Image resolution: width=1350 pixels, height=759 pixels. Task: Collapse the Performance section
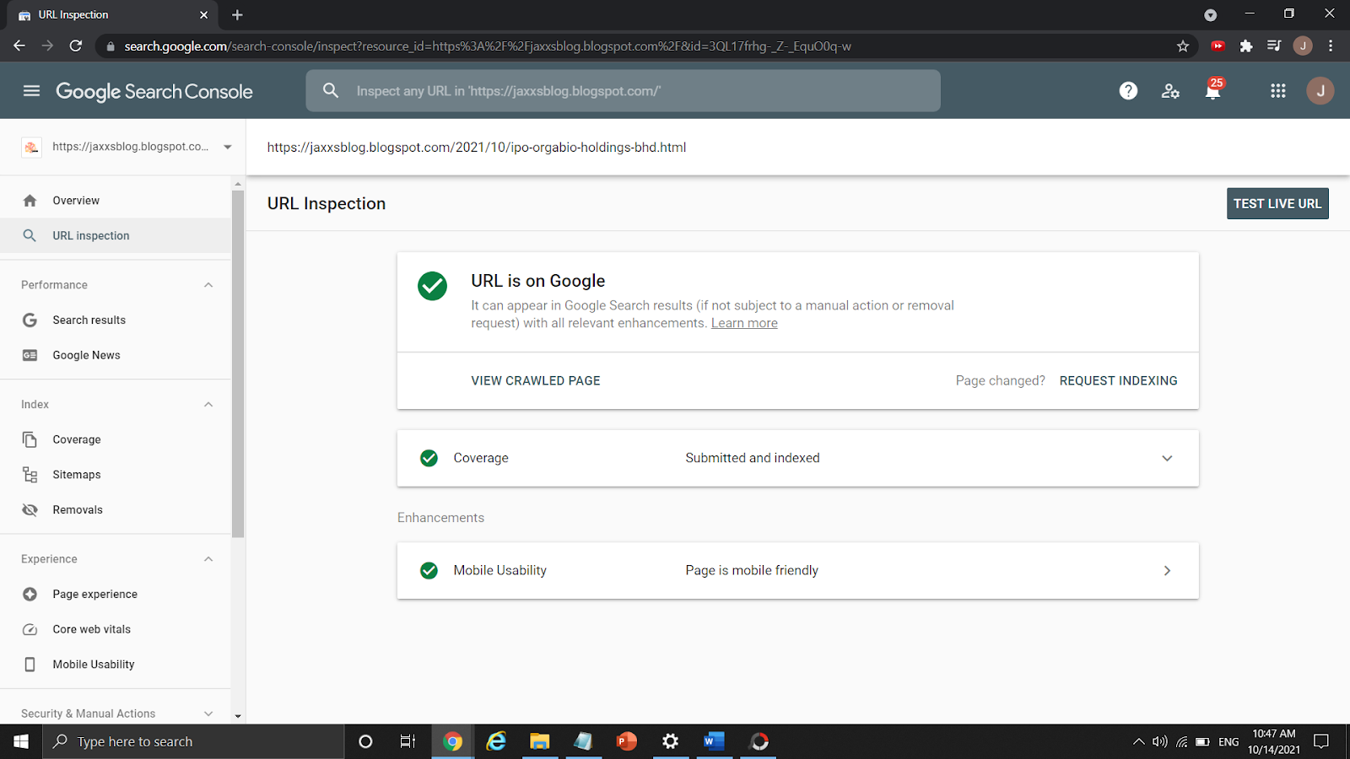click(208, 285)
